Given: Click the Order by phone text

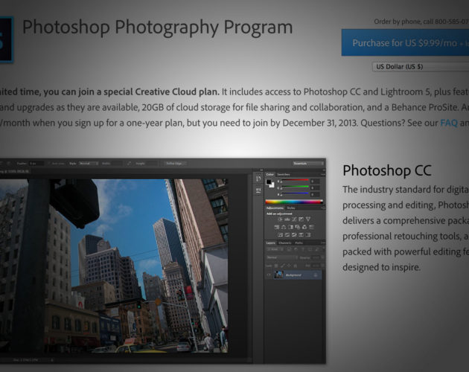Looking at the screenshot, I should [421, 22].
